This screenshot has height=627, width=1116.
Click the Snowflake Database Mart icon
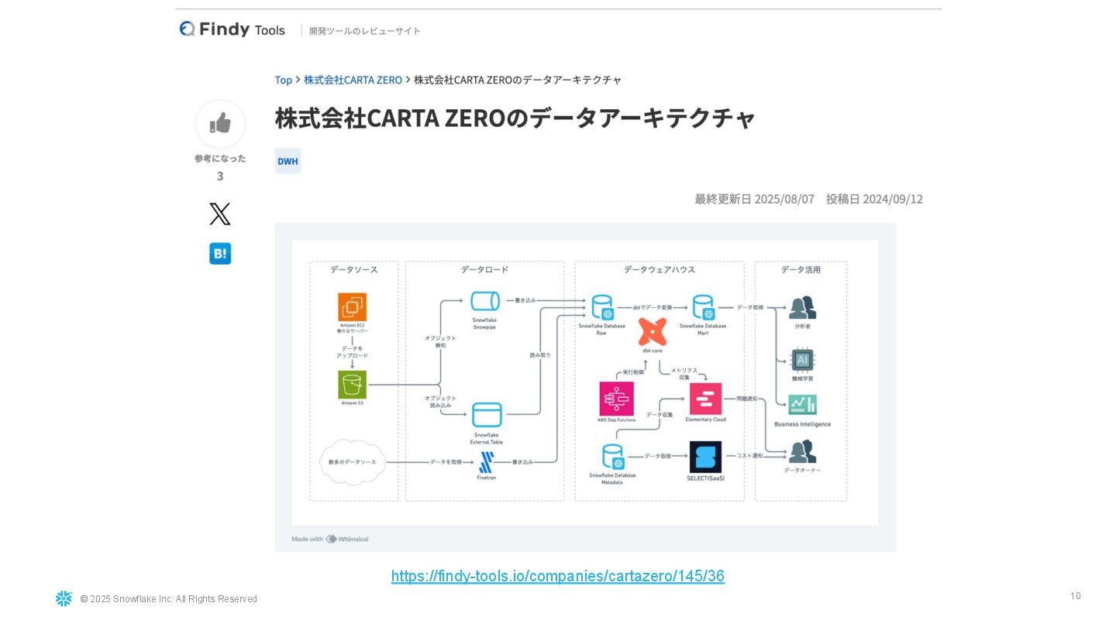tap(703, 307)
